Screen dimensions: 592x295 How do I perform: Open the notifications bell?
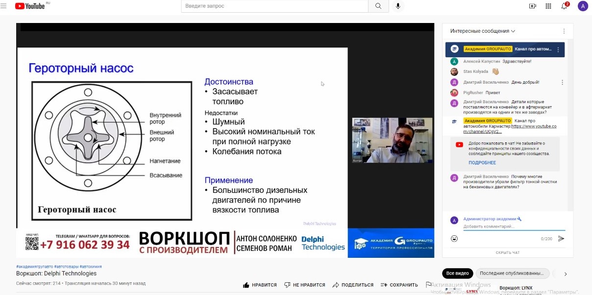click(x=565, y=6)
